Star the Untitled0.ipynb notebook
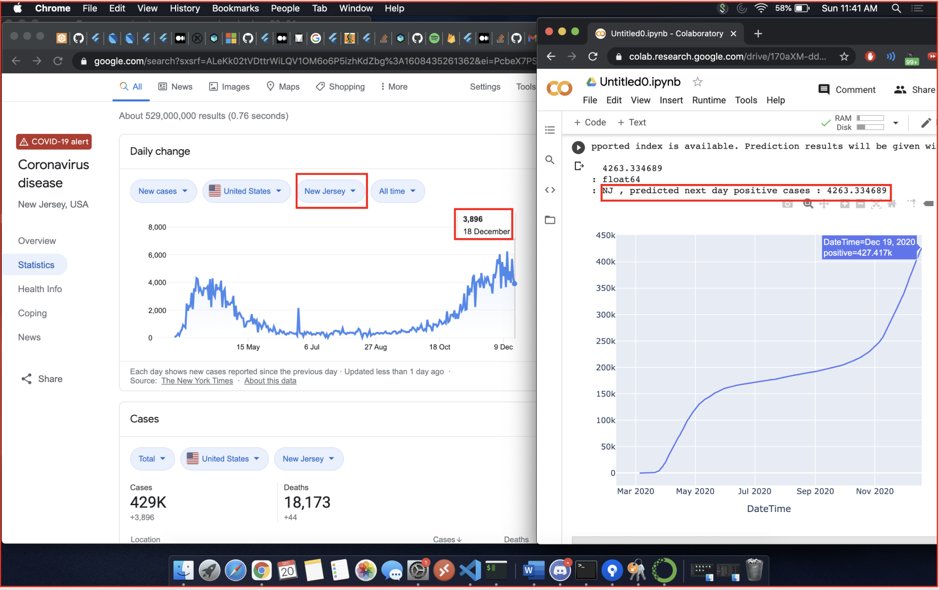Image resolution: width=939 pixels, height=590 pixels. click(697, 82)
